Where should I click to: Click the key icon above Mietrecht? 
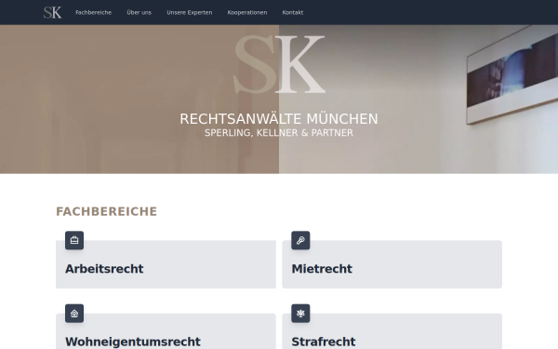[x=300, y=240]
